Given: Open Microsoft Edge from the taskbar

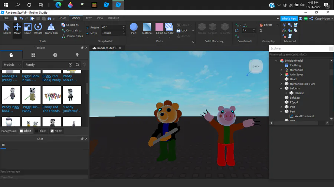Looking at the screenshot, I should [x=58, y=5].
